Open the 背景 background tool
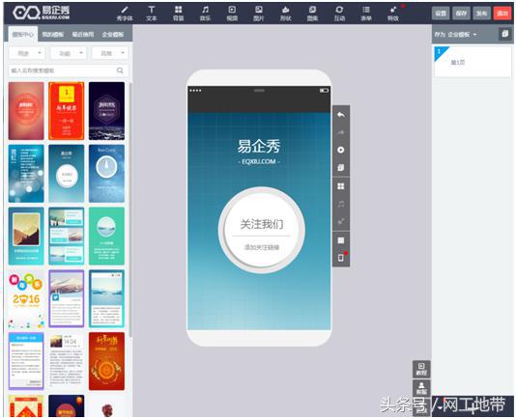This screenshot has width=516, height=419. point(179,14)
